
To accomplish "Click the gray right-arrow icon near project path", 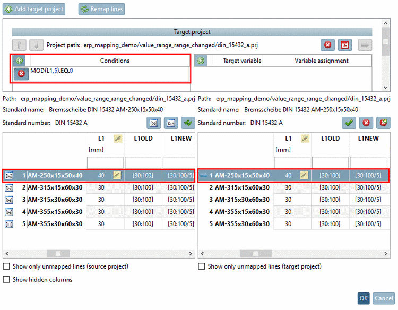I will tap(365, 45).
